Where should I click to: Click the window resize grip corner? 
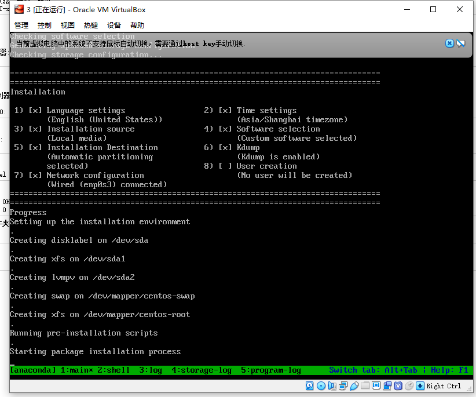pos(470,388)
